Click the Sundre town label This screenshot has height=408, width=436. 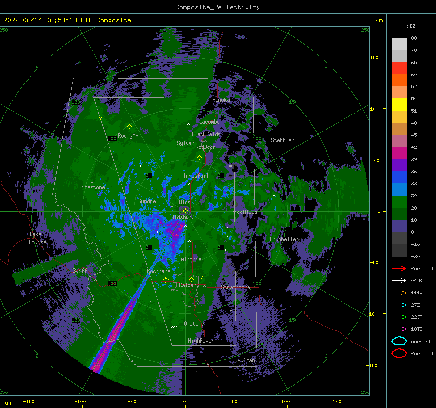tap(147, 201)
